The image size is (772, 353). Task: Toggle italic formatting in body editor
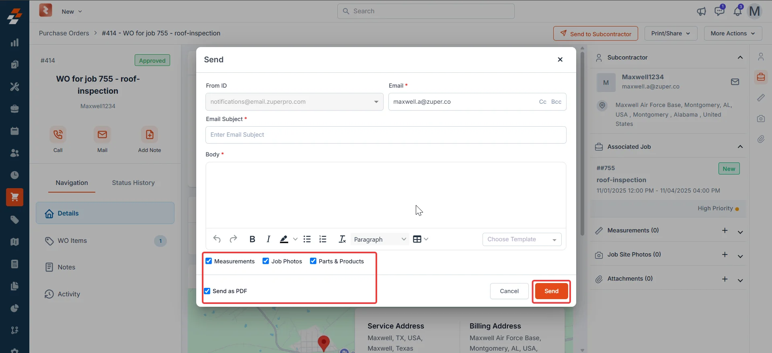click(268, 239)
